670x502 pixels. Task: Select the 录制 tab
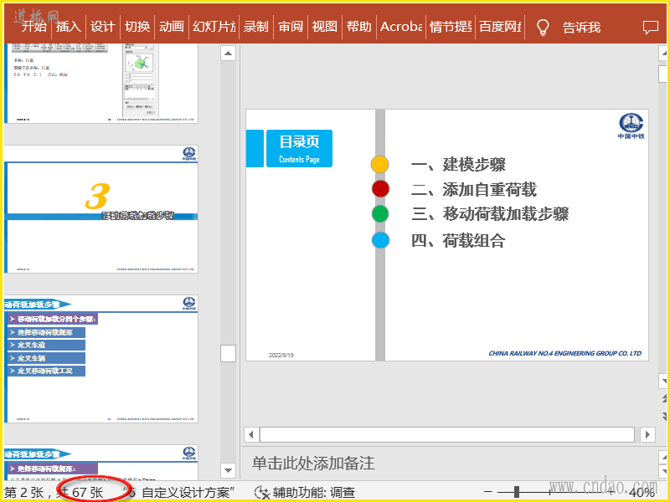click(256, 27)
